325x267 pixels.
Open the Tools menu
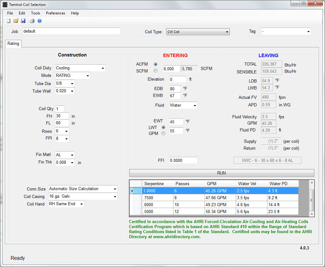[x=35, y=13]
